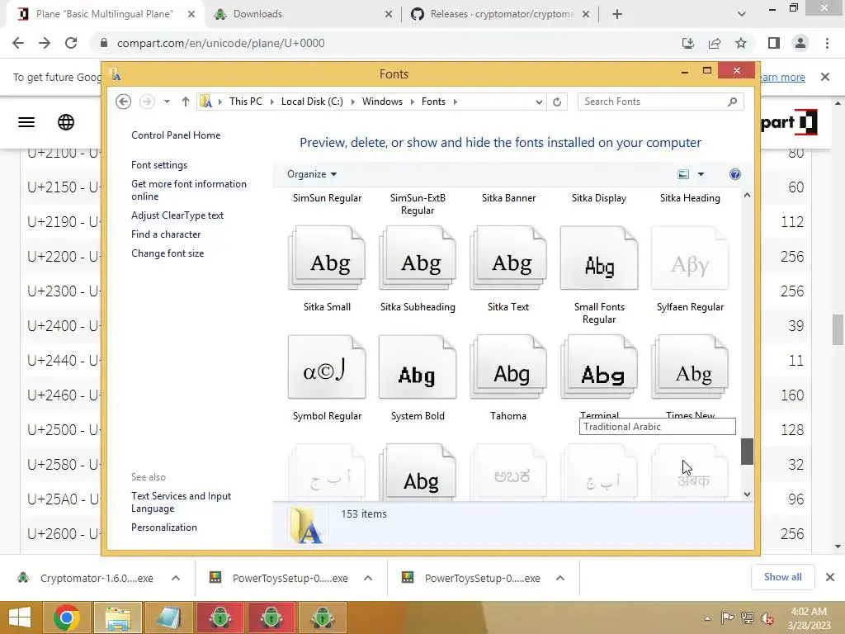Open Control Panel Home
The width and height of the screenshot is (845, 634).
click(x=176, y=135)
